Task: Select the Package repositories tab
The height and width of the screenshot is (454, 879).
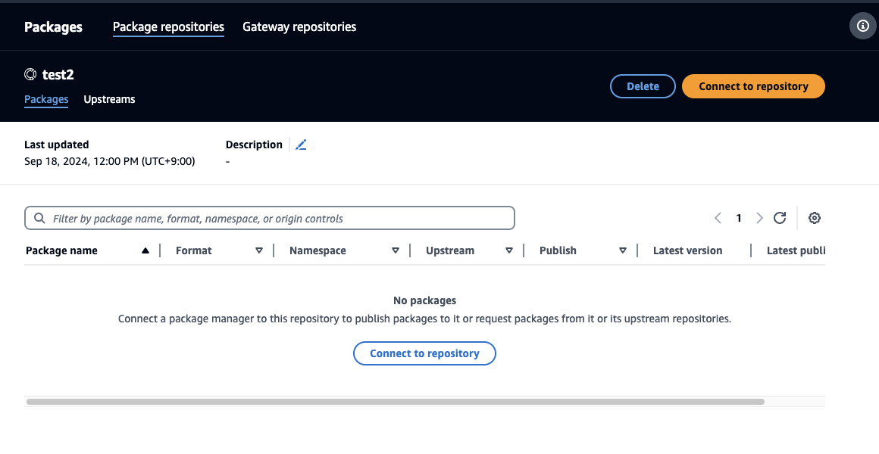Action: coord(168,27)
